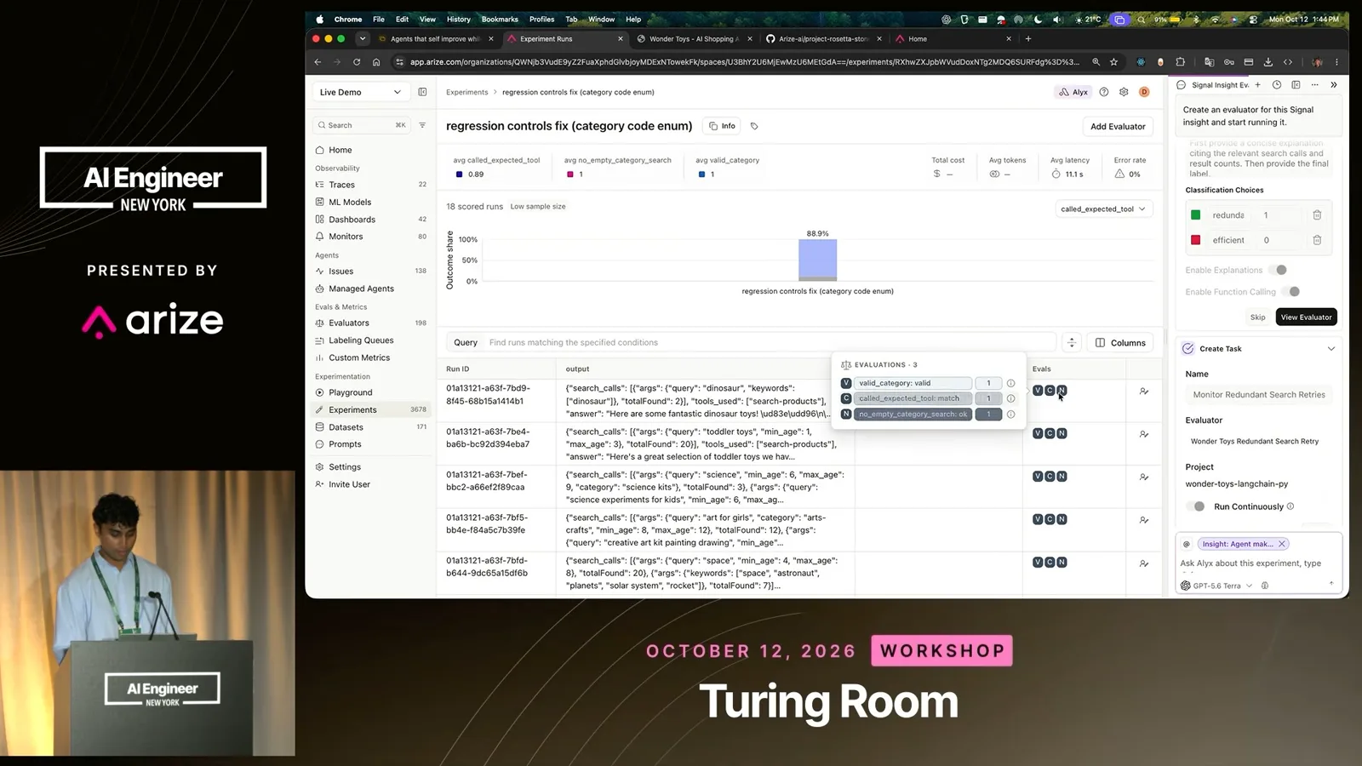Screen dimensions: 1362x766
Task: Open Datasets in the sidebar
Action: point(346,427)
